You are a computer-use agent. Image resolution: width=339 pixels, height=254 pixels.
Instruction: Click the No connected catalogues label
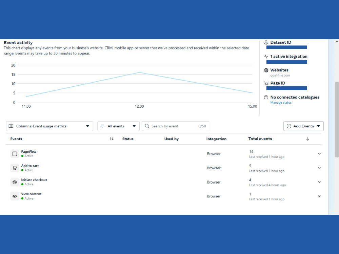click(x=295, y=97)
